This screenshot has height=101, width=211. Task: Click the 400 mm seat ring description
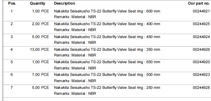[x=107, y=24]
